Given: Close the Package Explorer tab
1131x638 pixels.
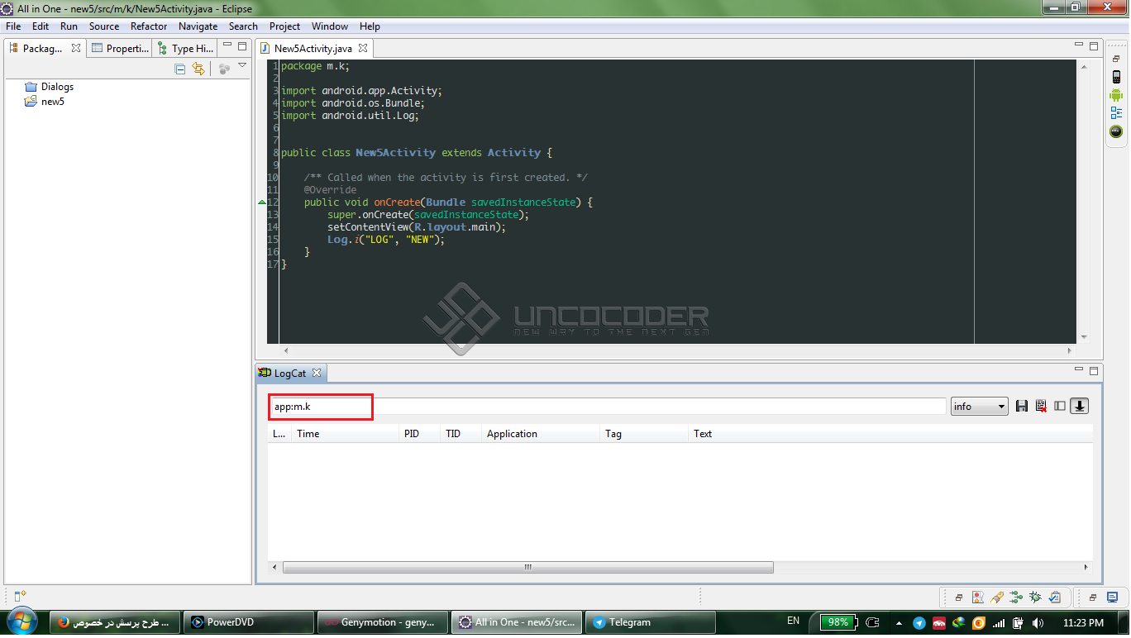Looking at the screenshot, I should pos(76,48).
